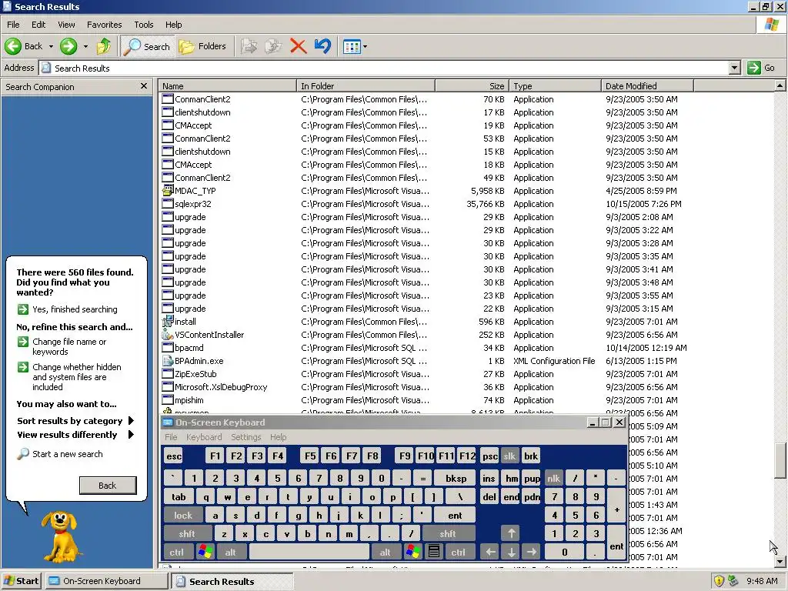Select Yes, finished searching link
Screen dimensions: 788x591
[75, 309]
